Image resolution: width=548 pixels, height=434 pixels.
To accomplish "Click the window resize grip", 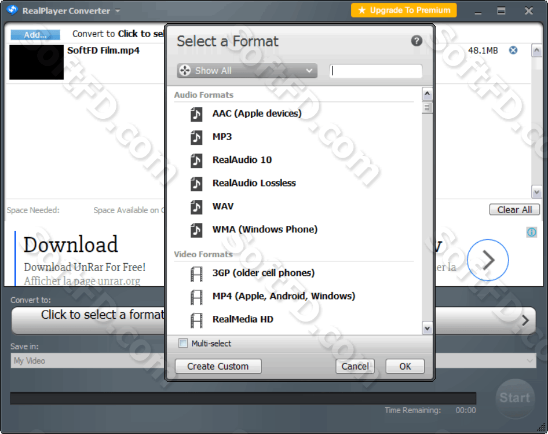I will [x=542, y=428].
